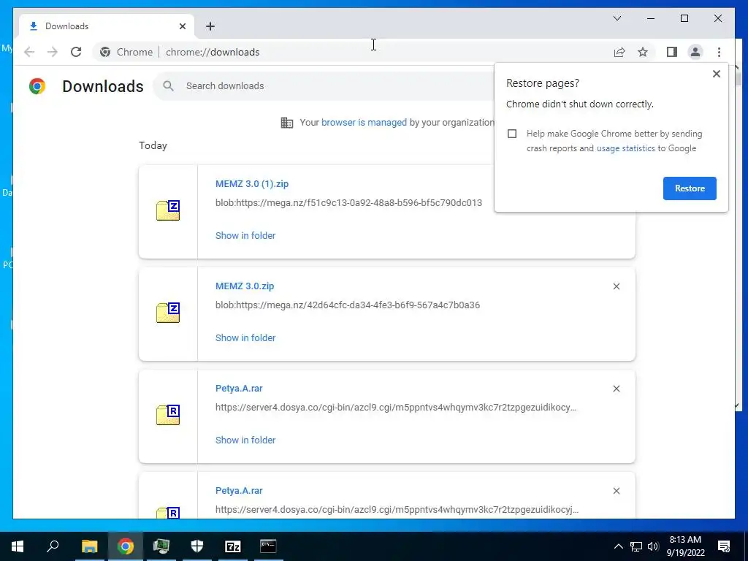This screenshot has width=748, height=561.
Task: Open second Petya.A.rar file link
Action: point(239,491)
